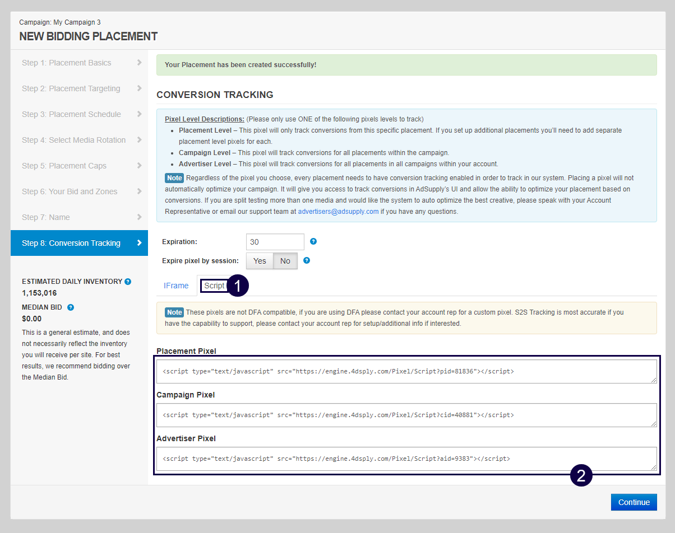675x533 pixels.
Task: Click inside the Expiration input field
Action: [x=275, y=242]
